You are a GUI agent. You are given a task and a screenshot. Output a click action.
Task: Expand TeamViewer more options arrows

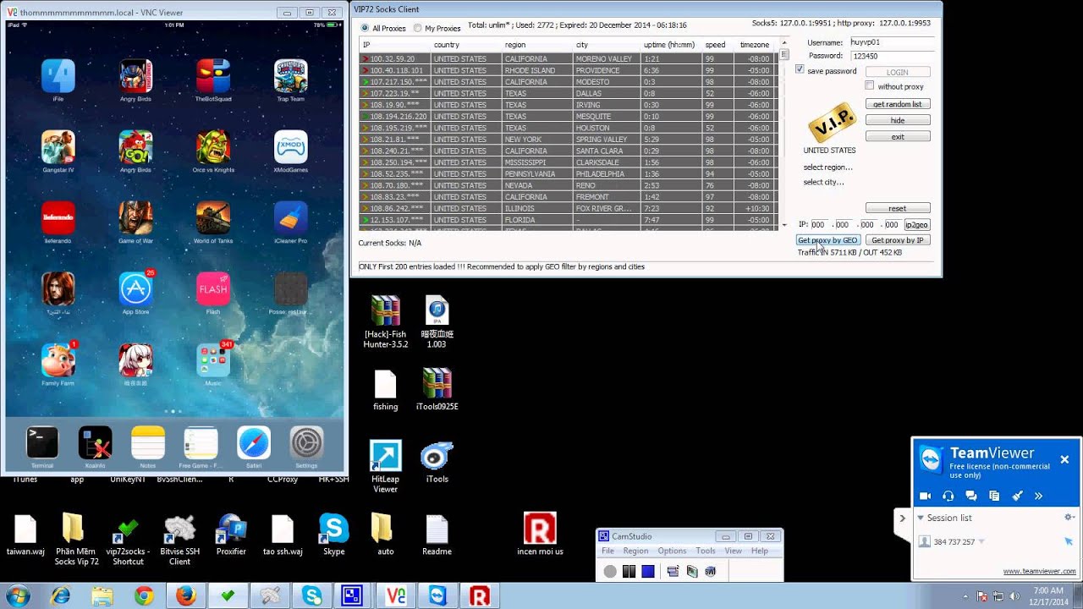pos(1038,496)
